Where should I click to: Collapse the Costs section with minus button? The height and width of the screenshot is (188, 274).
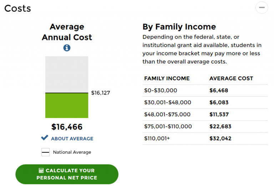tap(262, 7)
